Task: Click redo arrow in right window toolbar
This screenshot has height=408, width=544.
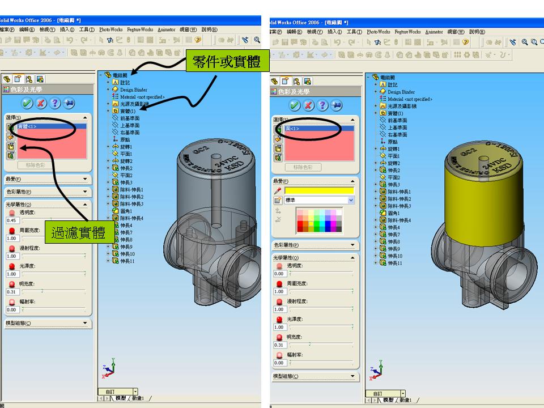Action: [x=351, y=42]
